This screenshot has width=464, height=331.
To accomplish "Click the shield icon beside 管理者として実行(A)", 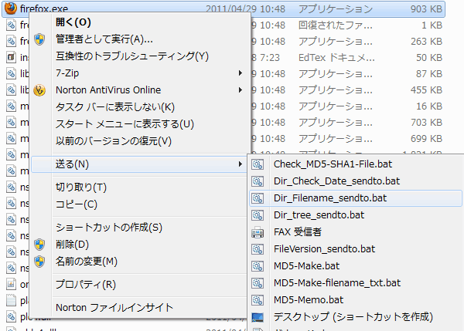I will click(x=39, y=39).
